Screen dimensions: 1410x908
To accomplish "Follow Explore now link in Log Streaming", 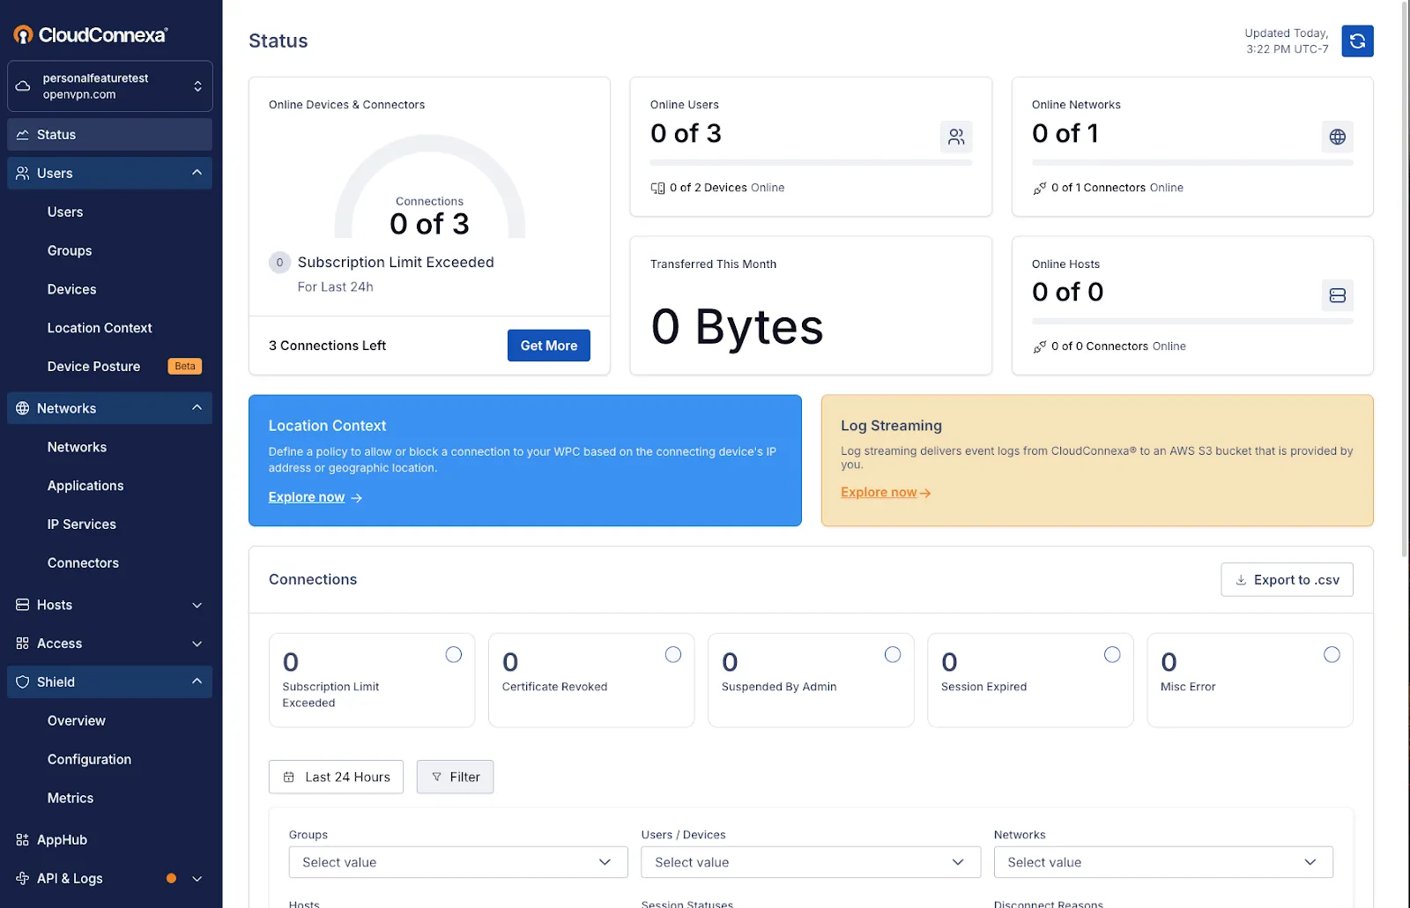I will pyautogui.click(x=879, y=492).
